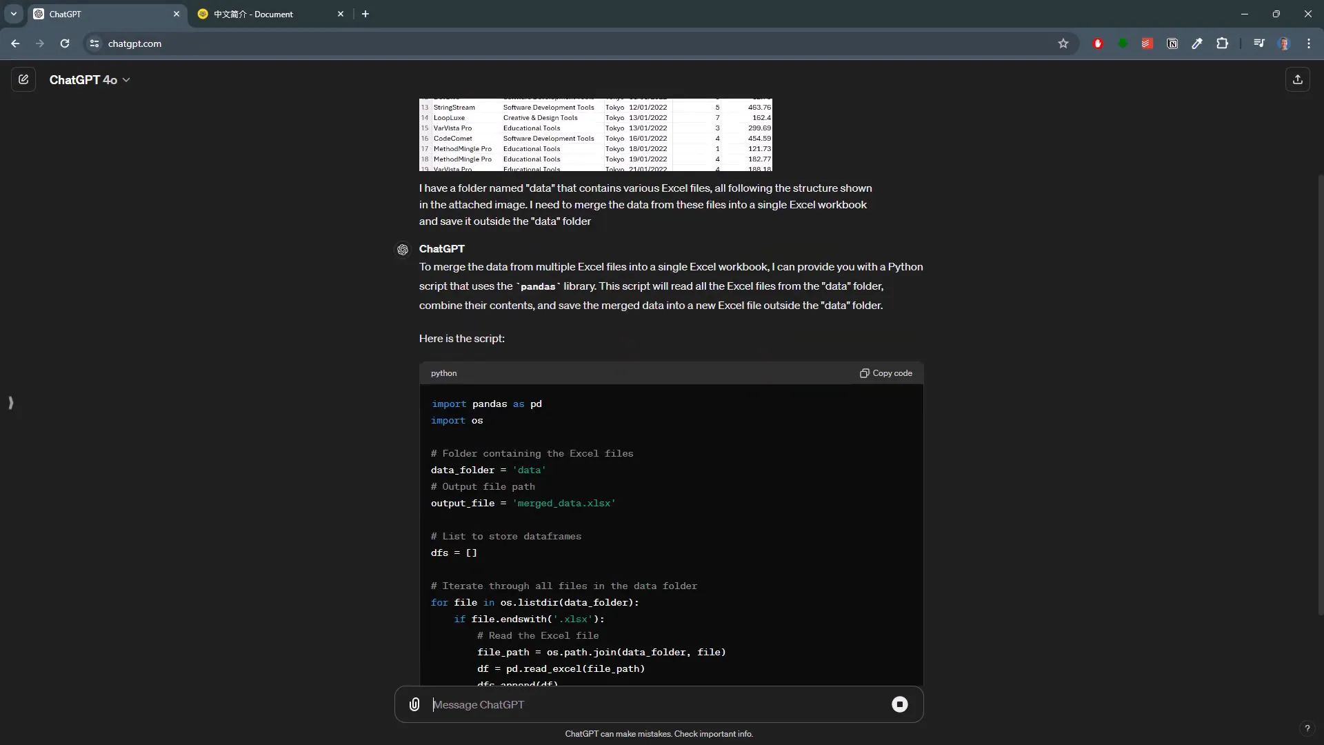Viewport: 1324px width, 745px height.
Task: Open the AdBlock extension icon
Action: (1098, 43)
